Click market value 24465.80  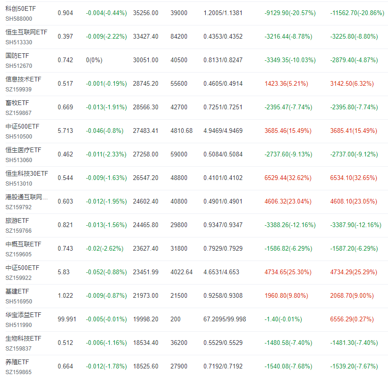point(145,225)
